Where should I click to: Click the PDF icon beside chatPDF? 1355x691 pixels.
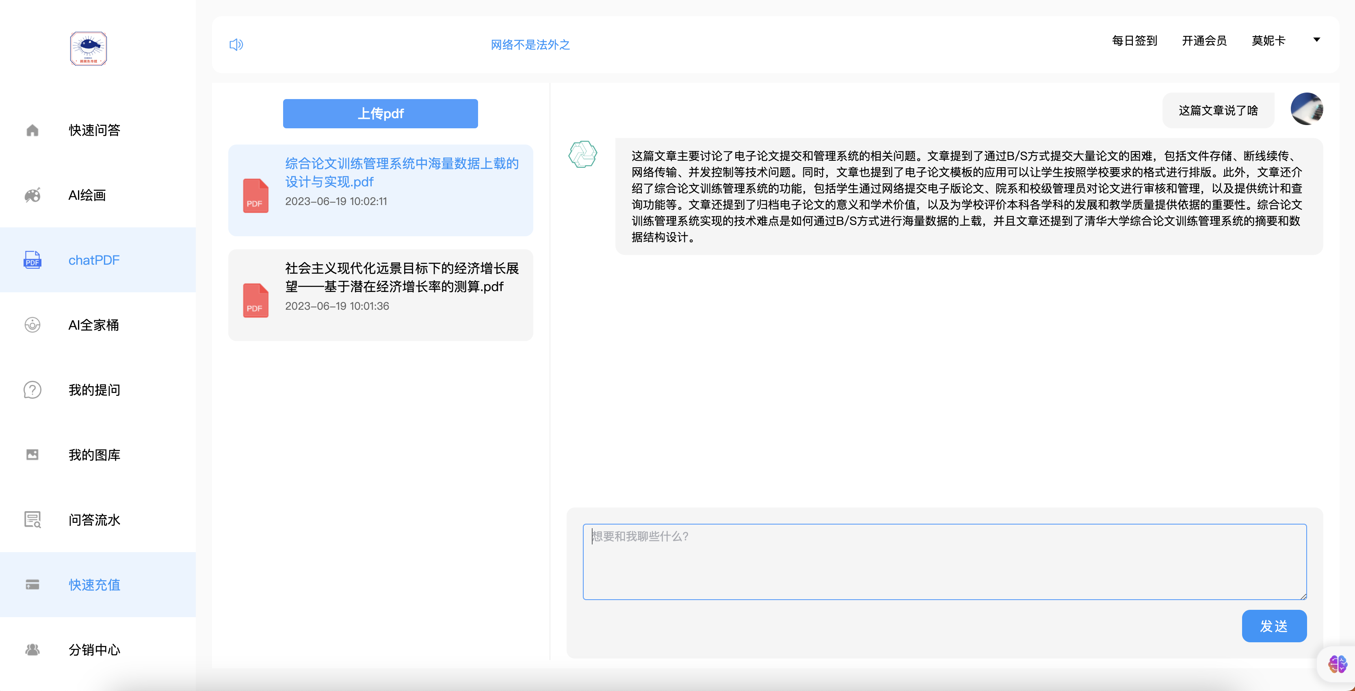[32, 260]
